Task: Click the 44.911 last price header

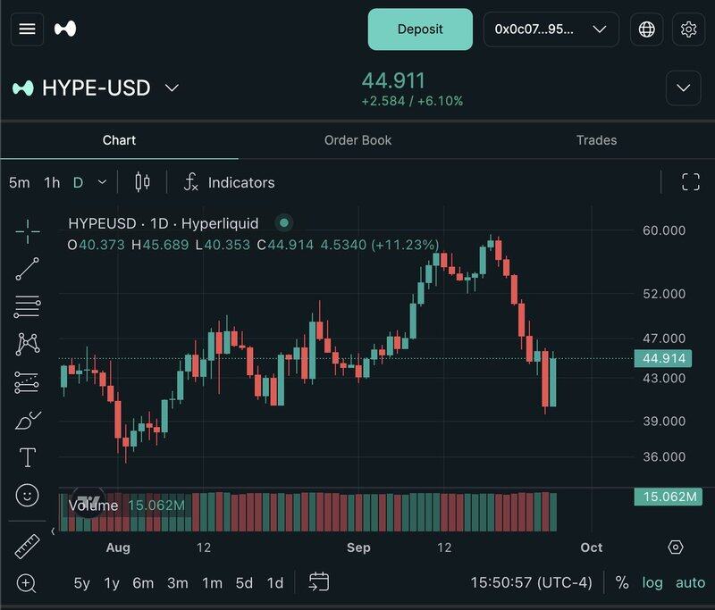Action: click(393, 81)
